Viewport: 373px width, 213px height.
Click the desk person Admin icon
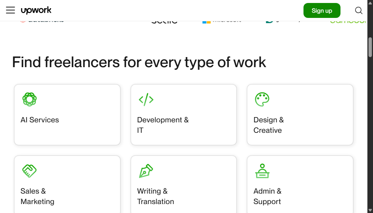262,171
